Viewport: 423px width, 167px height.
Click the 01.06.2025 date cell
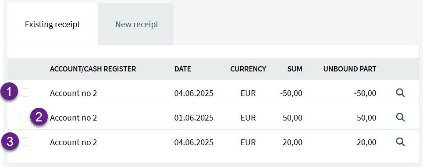click(x=194, y=117)
